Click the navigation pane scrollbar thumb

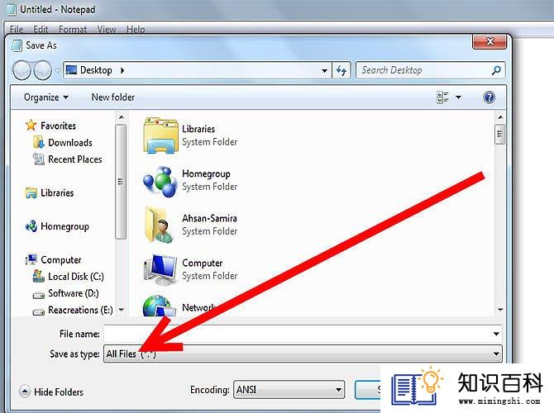pyautogui.click(x=121, y=182)
